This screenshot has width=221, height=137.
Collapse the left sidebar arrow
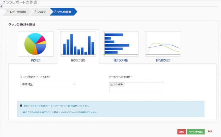pos(1,6)
